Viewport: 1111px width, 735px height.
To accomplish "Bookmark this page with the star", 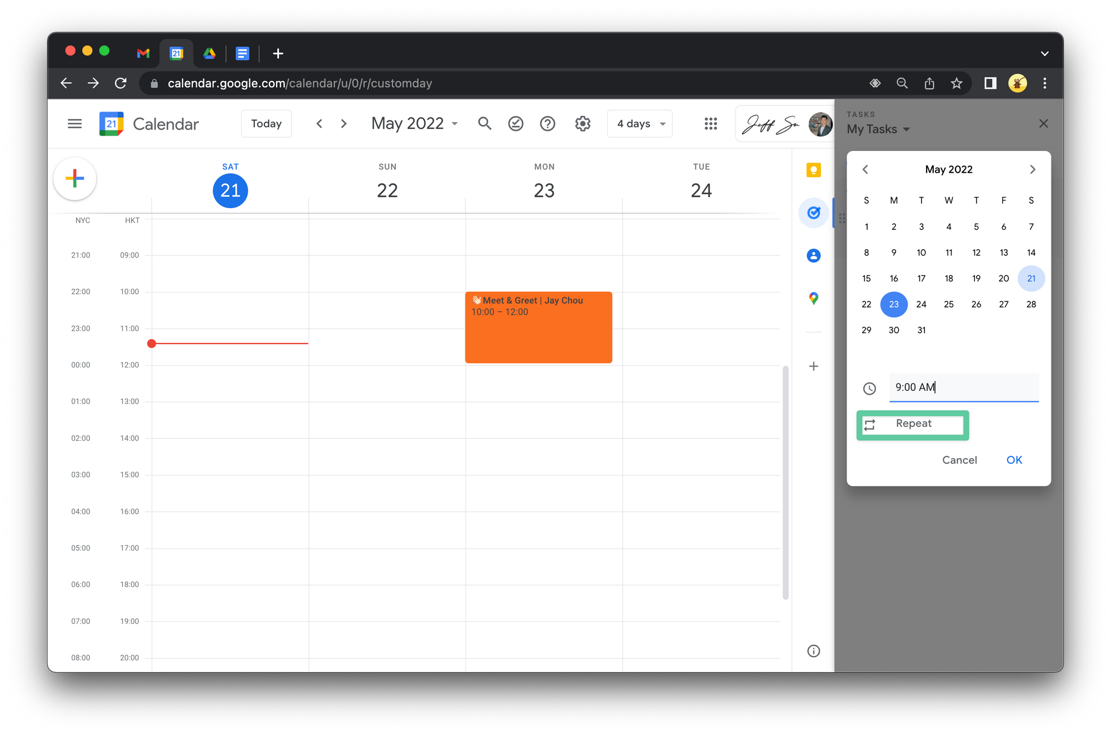I will coord(956,83).
